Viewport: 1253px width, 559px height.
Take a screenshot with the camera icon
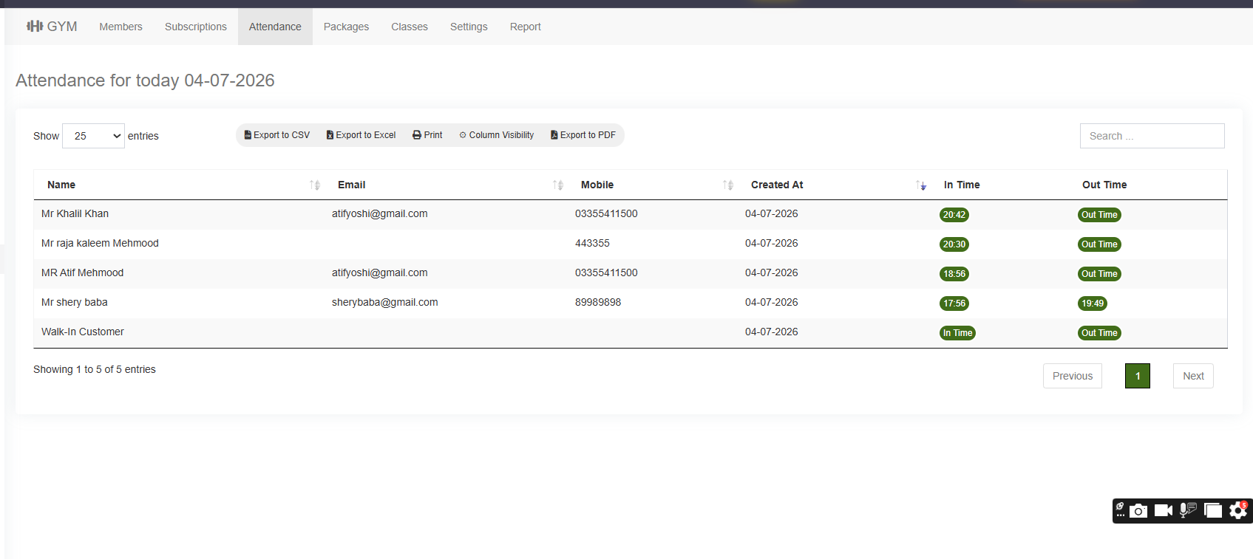(x=1138, y=510)
